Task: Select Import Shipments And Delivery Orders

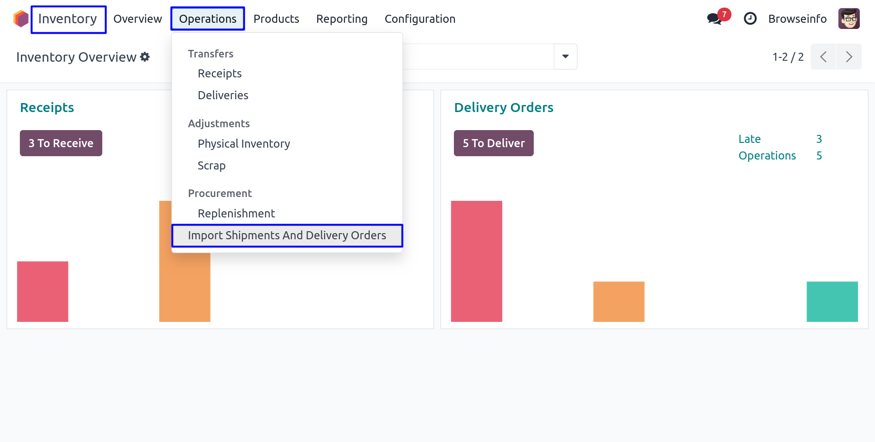Action: tap(287, 235)
